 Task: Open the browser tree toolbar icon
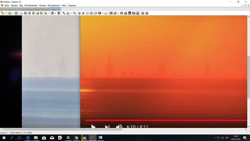click(2, 13)
